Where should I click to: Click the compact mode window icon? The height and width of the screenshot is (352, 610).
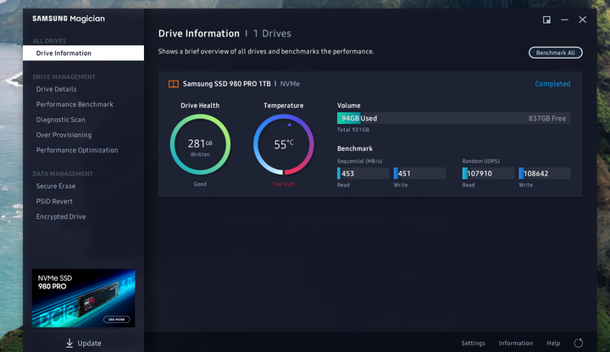point(546,20)
